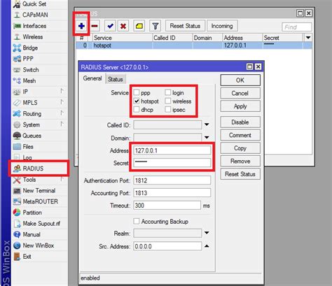Image resolution: width=332 pixels, height=286 pixels.
Task: Expand the Called ID field arrow
Action: [207, 124]
